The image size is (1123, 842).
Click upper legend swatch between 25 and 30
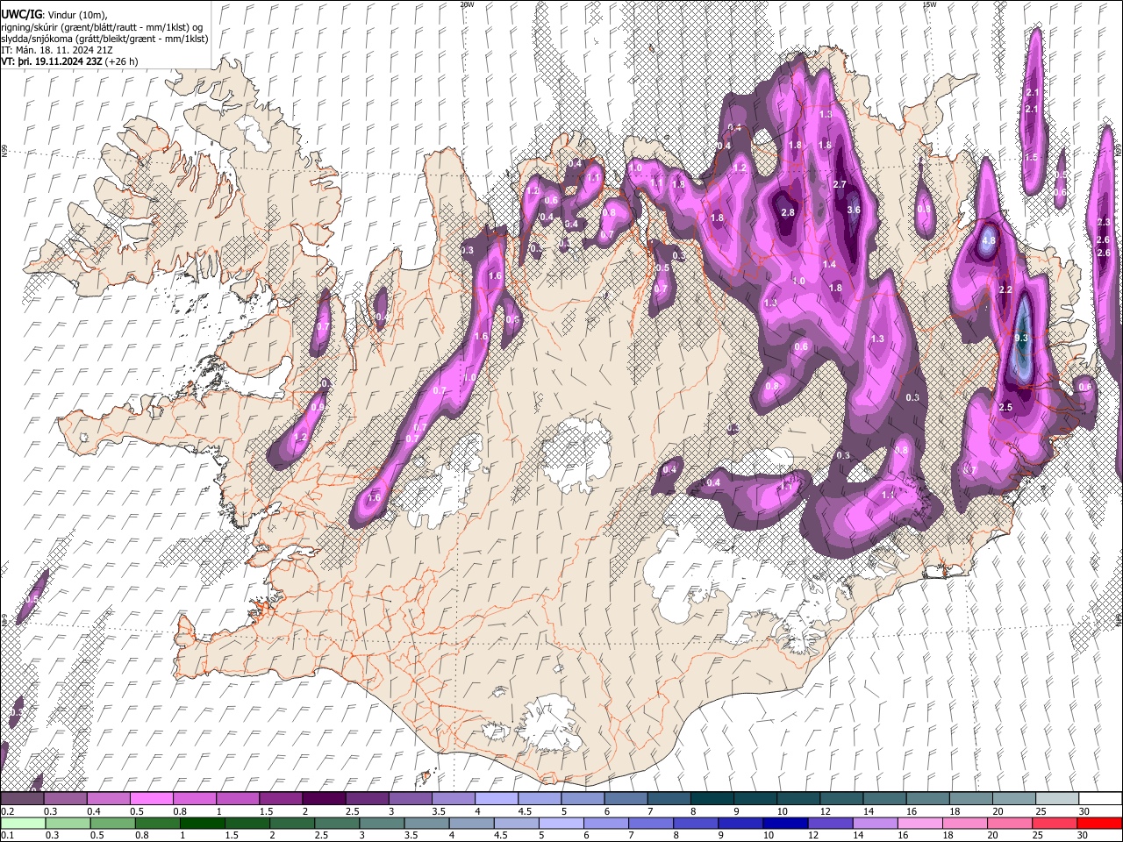click(x=1058, y=798)
